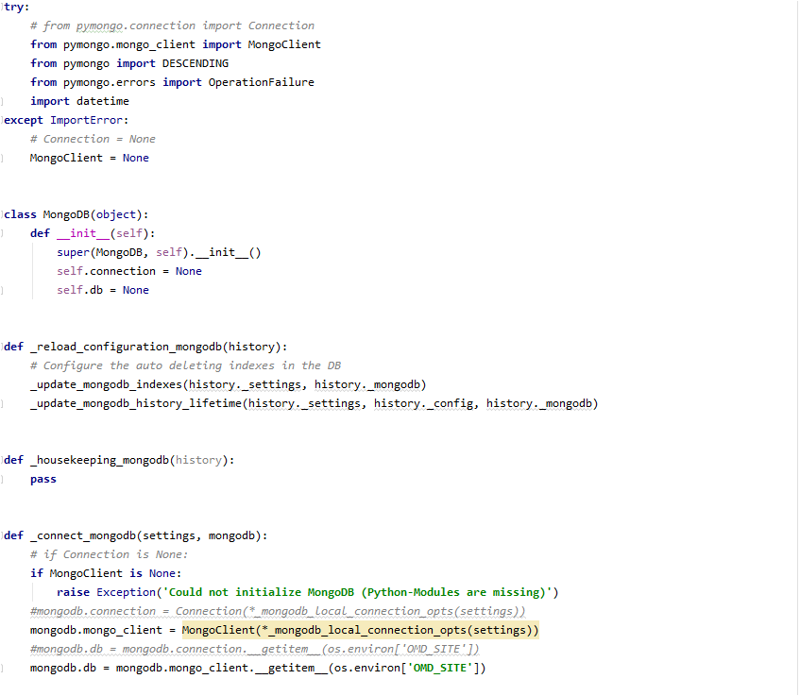Select 'pymongo.errors' in the import statement

click(x=110, y=82)
